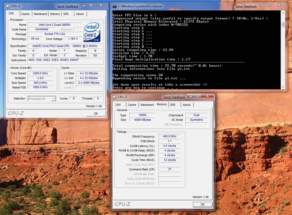This screenshot has height=215, width=292.
Task: Click the cmd console scrollbar thumb
Action: 283,24
